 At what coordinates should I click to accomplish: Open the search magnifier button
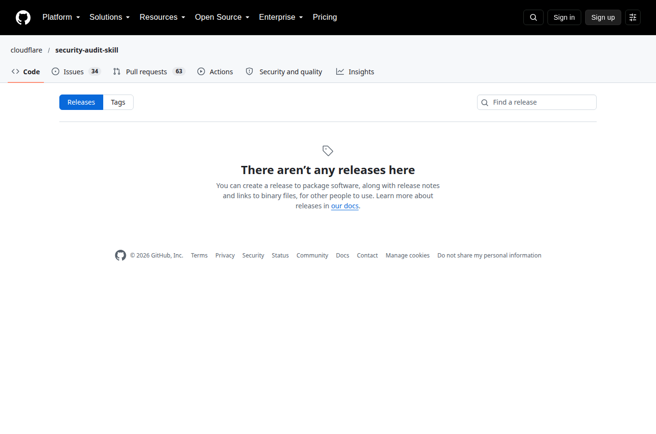[x=533, y=17]
